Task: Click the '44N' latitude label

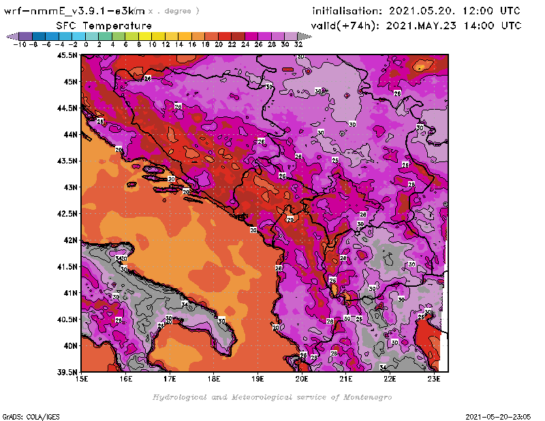Action: click(70, 134)
